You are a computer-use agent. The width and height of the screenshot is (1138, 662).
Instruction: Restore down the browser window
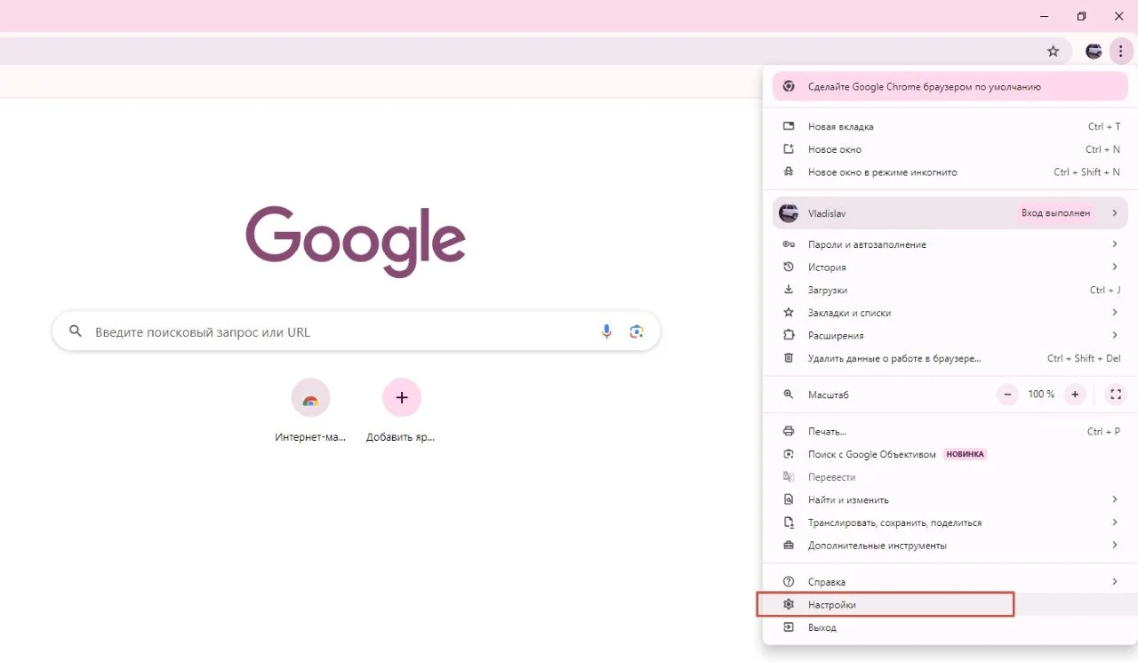pos(1081,16)
